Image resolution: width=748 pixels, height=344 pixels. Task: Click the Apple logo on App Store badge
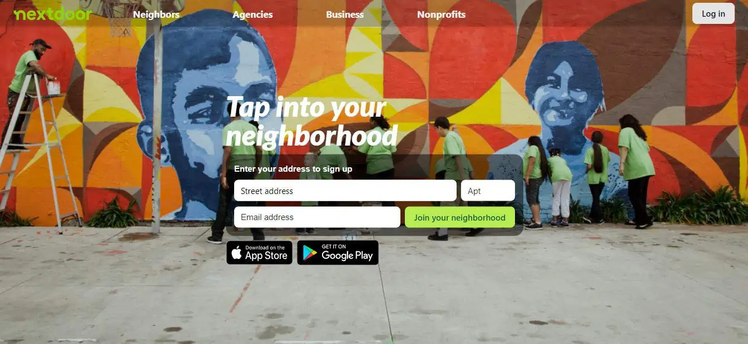[237, 253]
